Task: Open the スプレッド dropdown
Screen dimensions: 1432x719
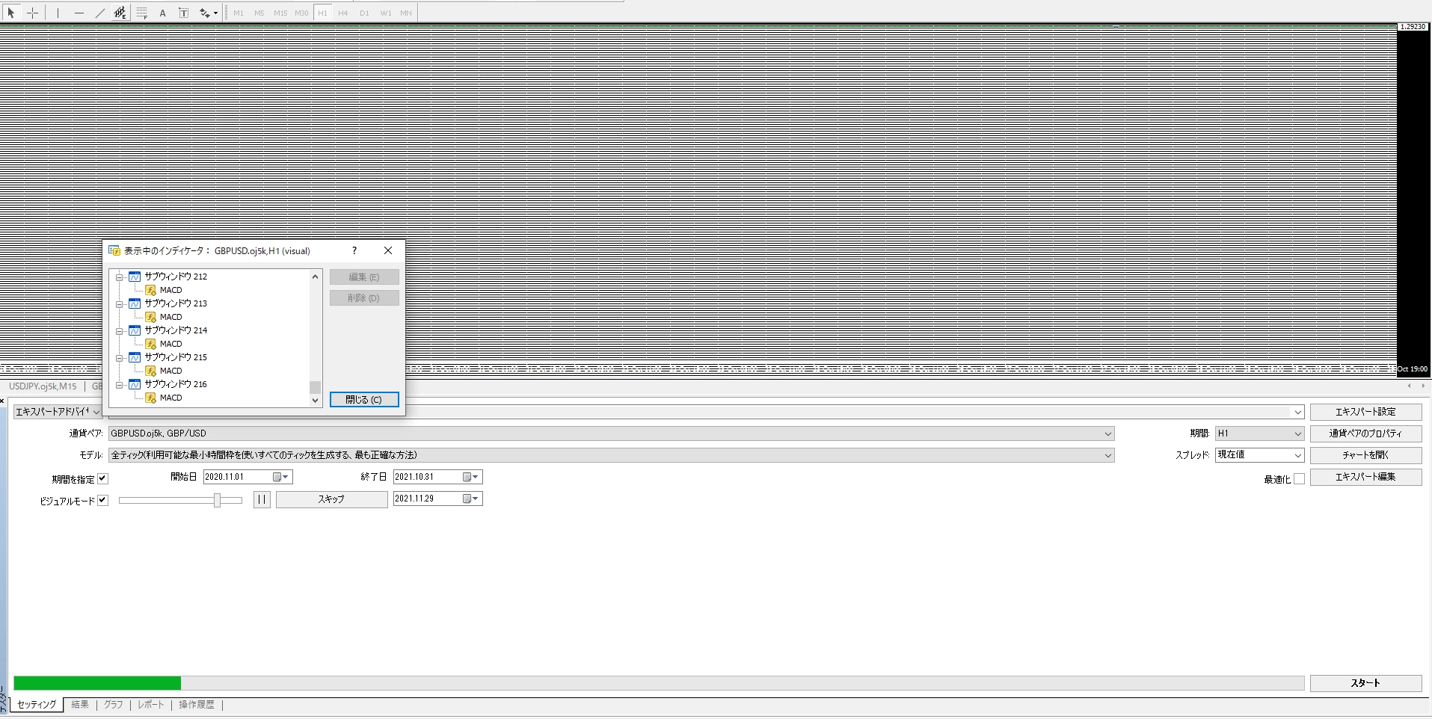Action: click(x=1297, y=455)
